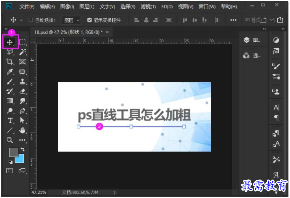The width and height of the screenshot is (290, 198).
Task: Click the right end handle of line
Action: coord(184,127)
